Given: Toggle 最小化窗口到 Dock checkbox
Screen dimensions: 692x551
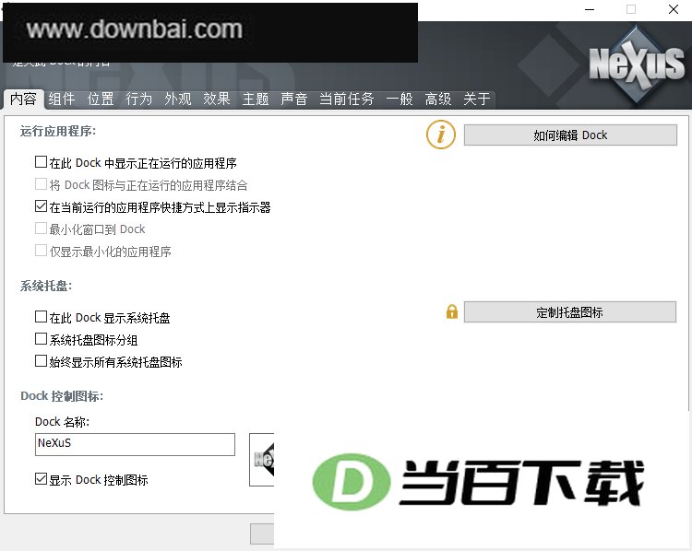Looking at the screenshot, I should click(41, 229).
